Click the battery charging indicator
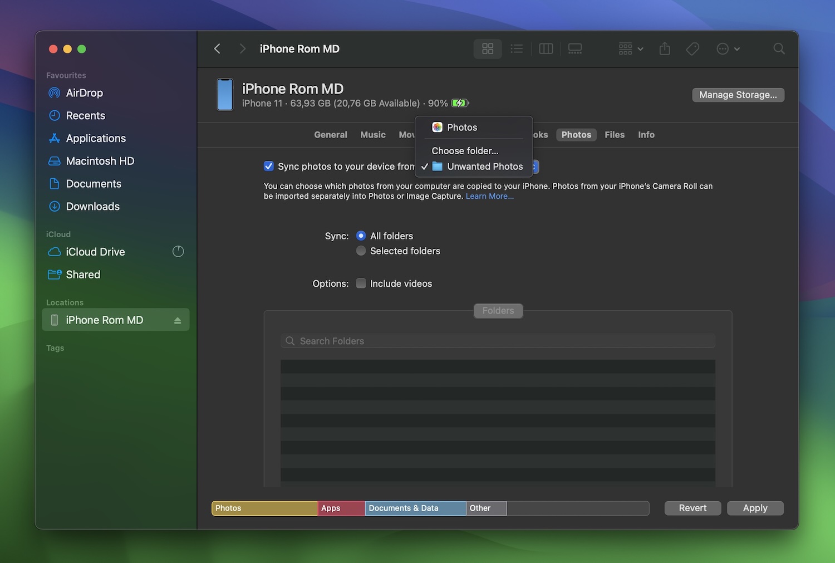The height and width of the screenshot is (563, 835). click(x=460, y=103)
